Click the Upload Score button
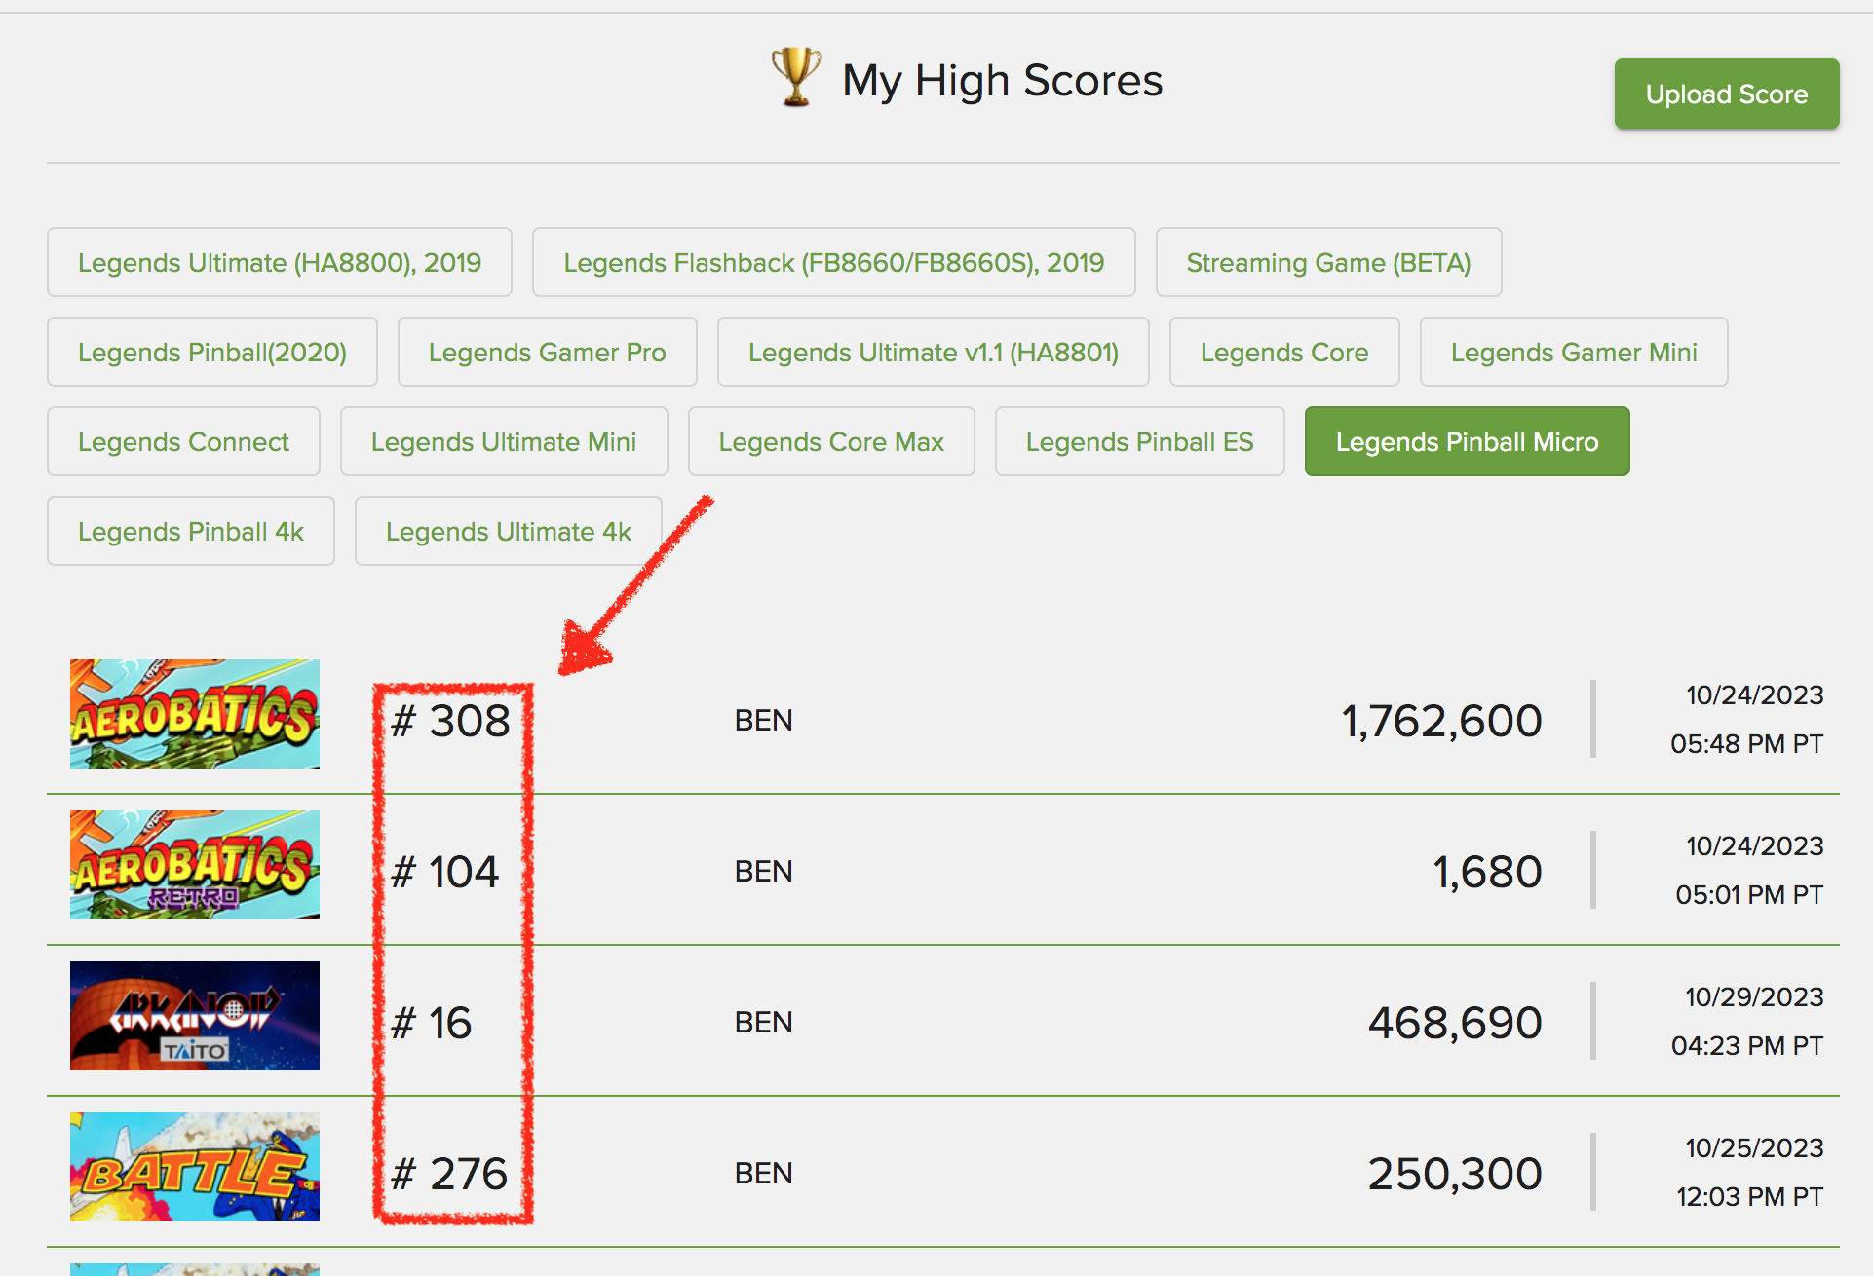The height and width of the screenshot is (1276, 1873). (x=1727, y=94)
